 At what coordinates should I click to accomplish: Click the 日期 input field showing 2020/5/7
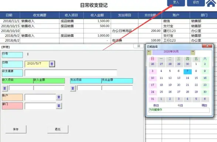pos(37,64)
